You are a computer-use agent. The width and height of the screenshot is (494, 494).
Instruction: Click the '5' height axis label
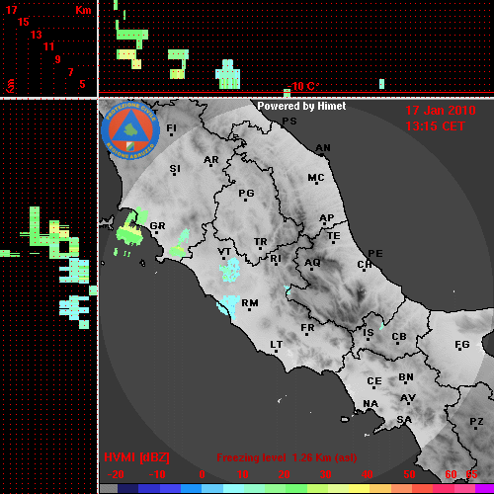82,84
